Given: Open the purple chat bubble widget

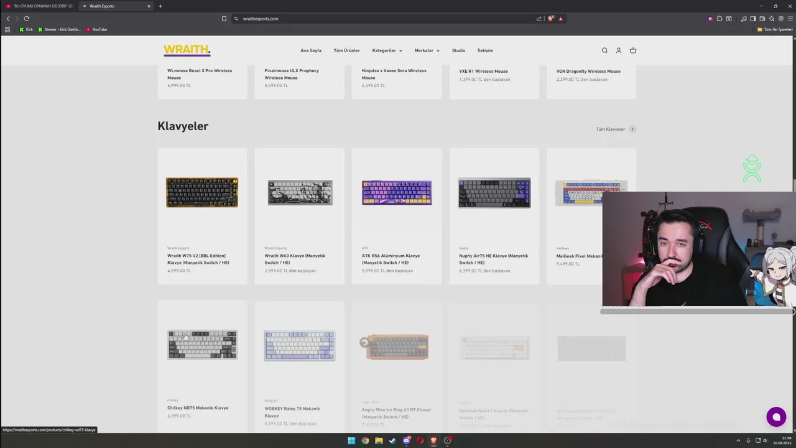Looking at the screenshot, I should tap(776, 416).
